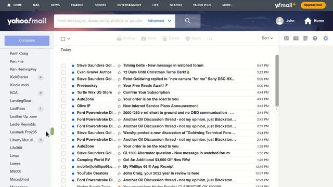Open Calendar icon in right rail
The width and height of the screenshot is (333, 187).
pyautogui.click(x=296, y=38)
